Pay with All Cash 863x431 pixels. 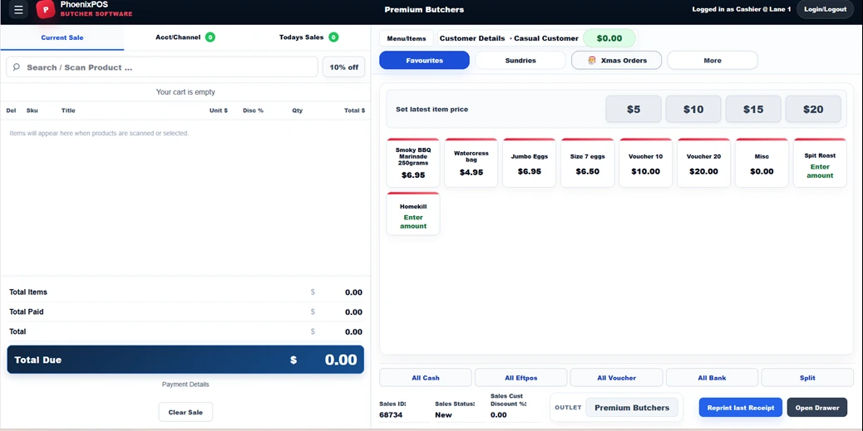tap(426, 378)
